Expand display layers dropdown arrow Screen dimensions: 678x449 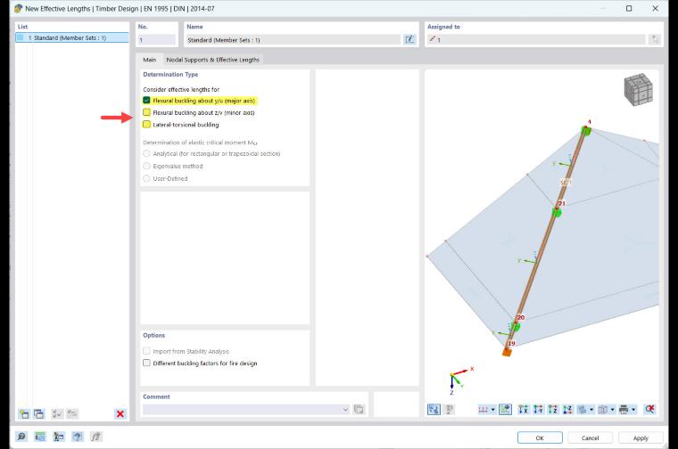[x=591, y=409]
